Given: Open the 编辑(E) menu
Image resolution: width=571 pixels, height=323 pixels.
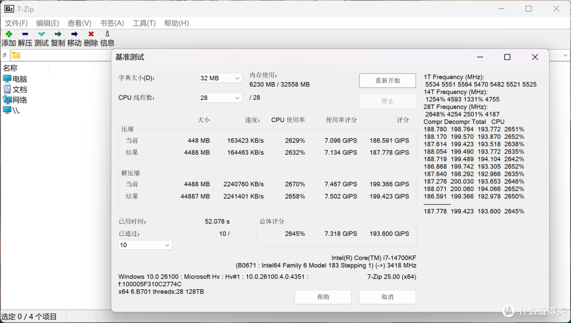Looking at the screenshot, I should 48,23.
